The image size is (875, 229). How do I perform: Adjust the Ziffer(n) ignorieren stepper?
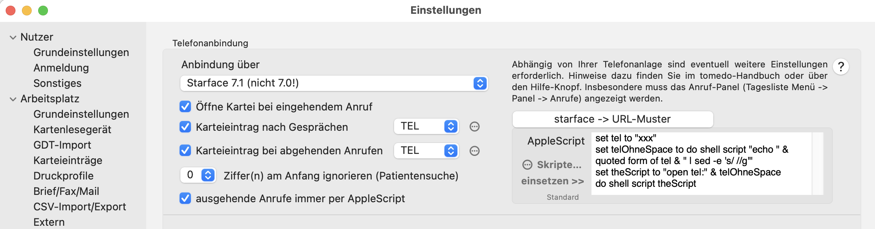coord(208,175)
